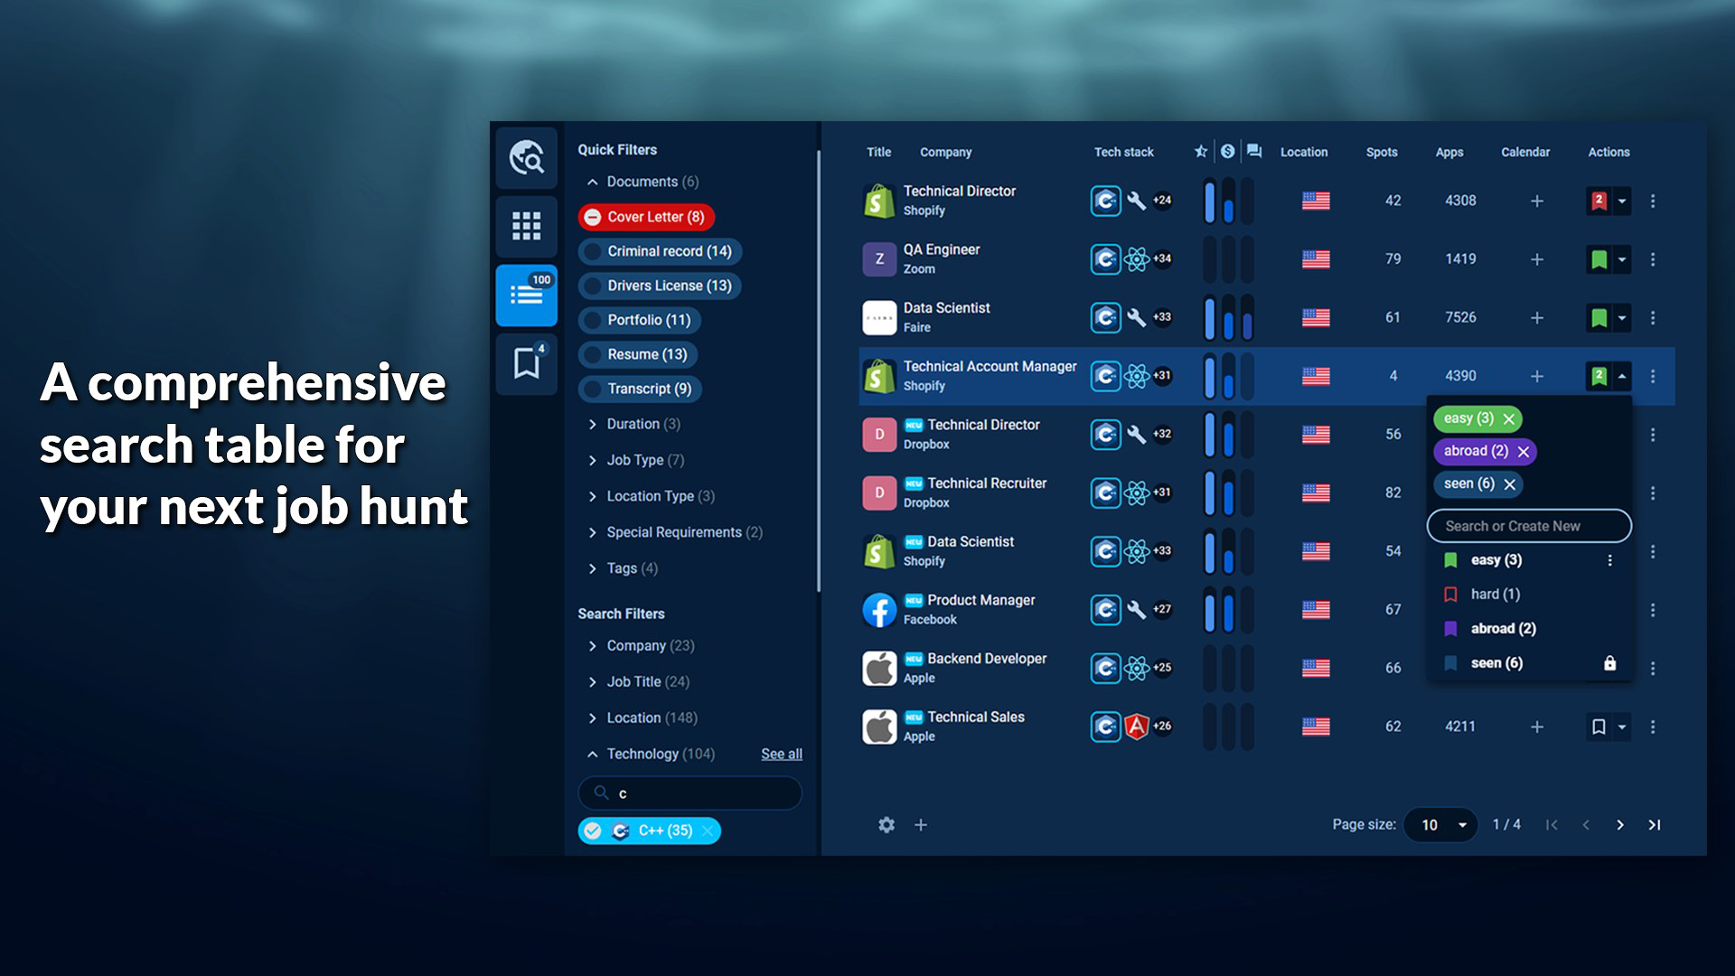Click empty bookmark icon on Technical Sales row
This screenshot has width=1735, height=976.
(1599, 727)
